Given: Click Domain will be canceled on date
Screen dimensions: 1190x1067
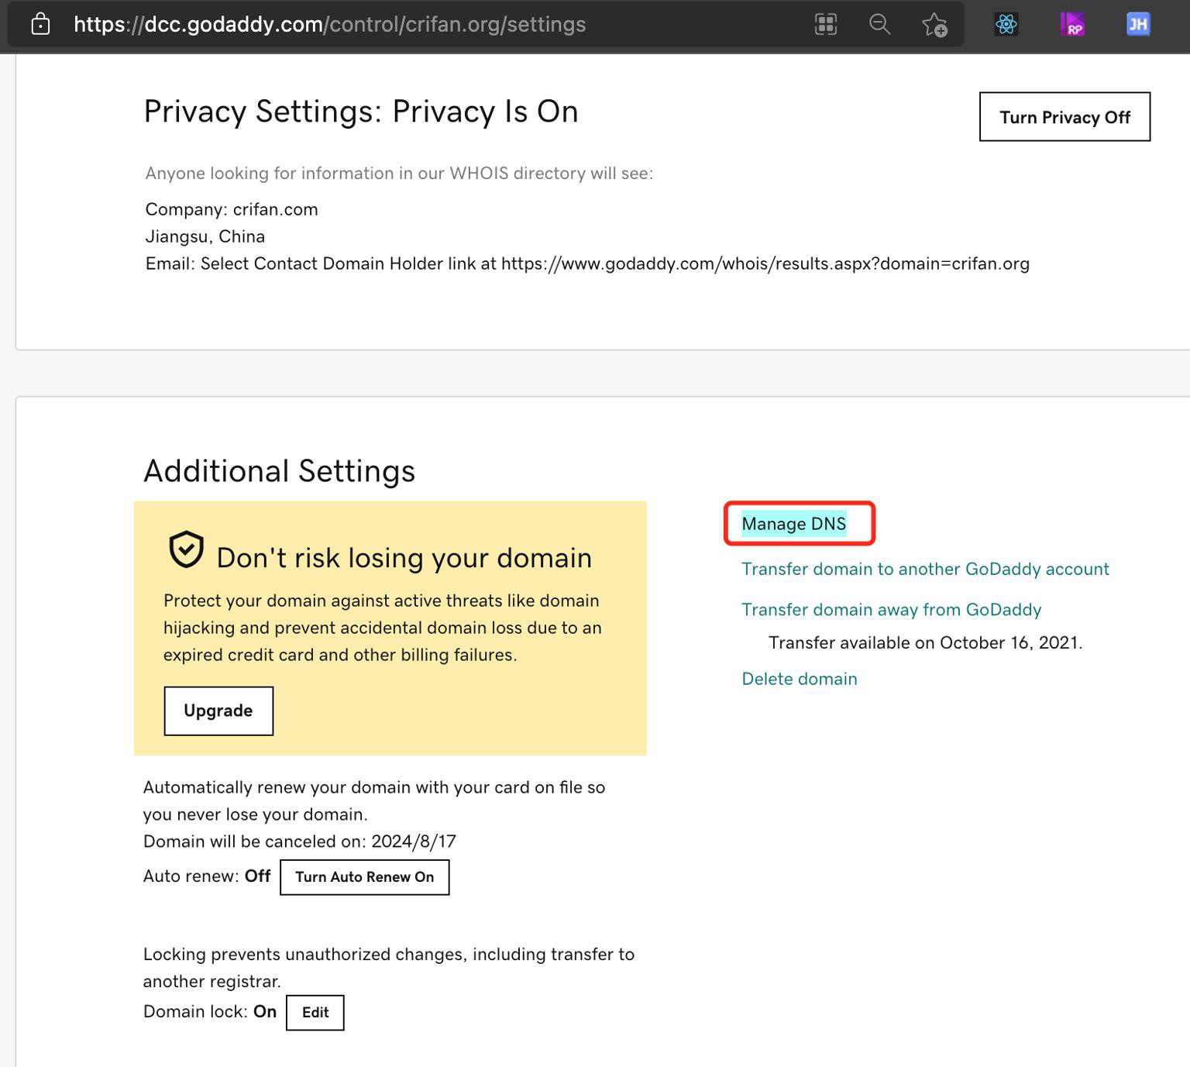Looking at the screenshot, I should (x=300, y=842).
